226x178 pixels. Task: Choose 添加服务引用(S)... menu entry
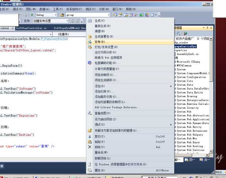point(130,97)
